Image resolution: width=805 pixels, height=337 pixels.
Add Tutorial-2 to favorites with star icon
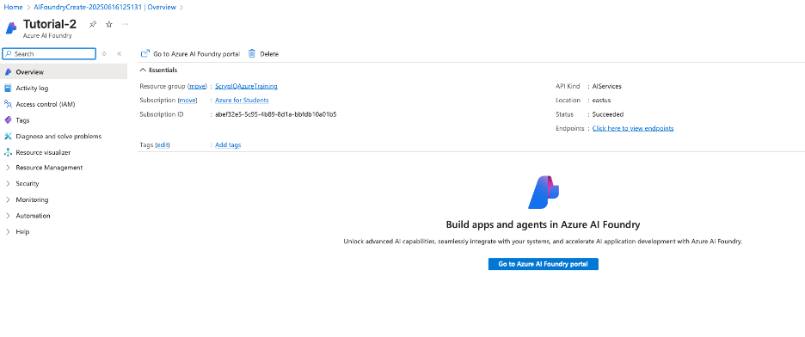[x=109, y=24]
